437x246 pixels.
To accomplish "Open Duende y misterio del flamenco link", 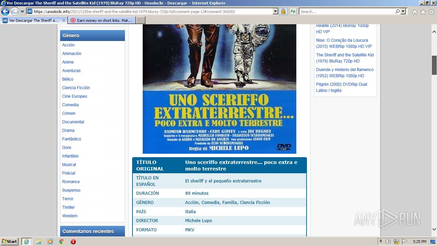I will point(345,73).
